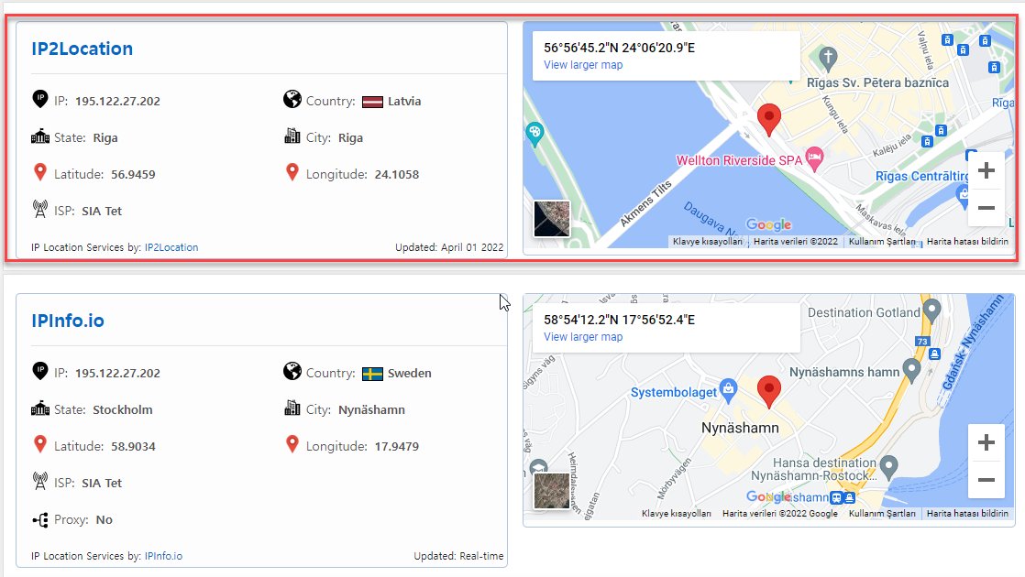Open Klavye kısayolları on Nynäshamn map
1025x577 pixels.
tap(677, 514)
